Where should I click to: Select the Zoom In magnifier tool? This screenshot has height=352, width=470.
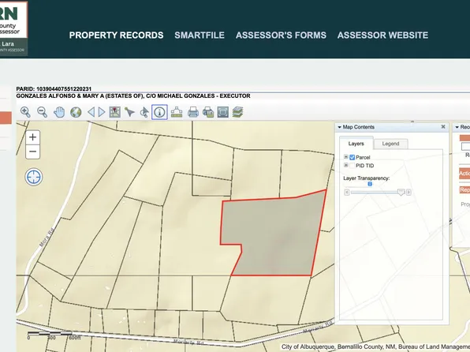(x=25, y=112)
